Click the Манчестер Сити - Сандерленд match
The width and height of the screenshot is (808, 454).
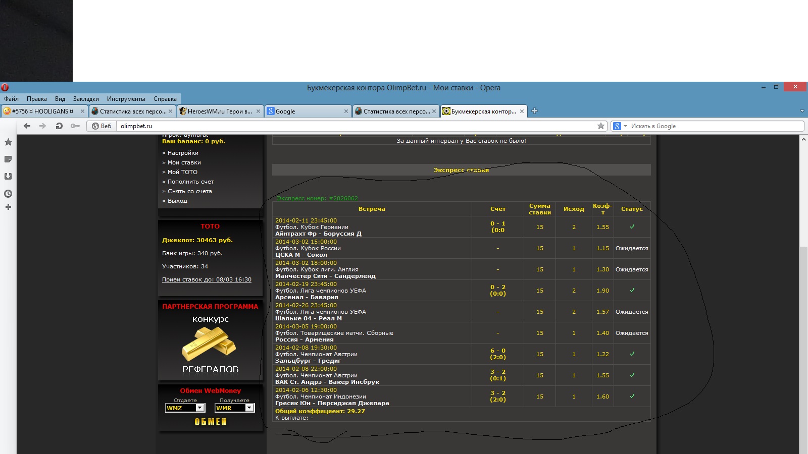[x=325, y=276]
